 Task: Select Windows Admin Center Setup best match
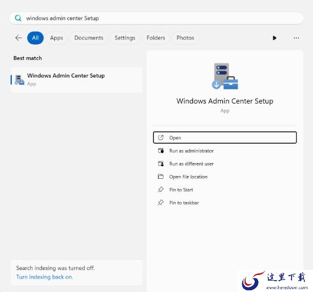click(76, 80)
